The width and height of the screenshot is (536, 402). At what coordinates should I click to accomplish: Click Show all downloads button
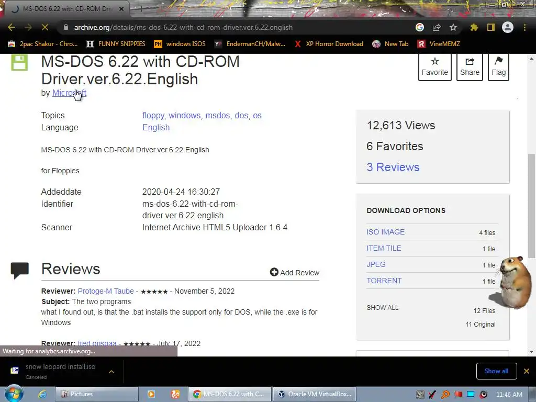click(x=496, y=371)
